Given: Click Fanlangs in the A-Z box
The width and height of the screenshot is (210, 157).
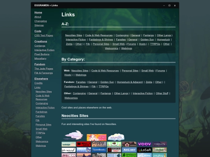Looking at the screenshot, I should coord(149,35).
